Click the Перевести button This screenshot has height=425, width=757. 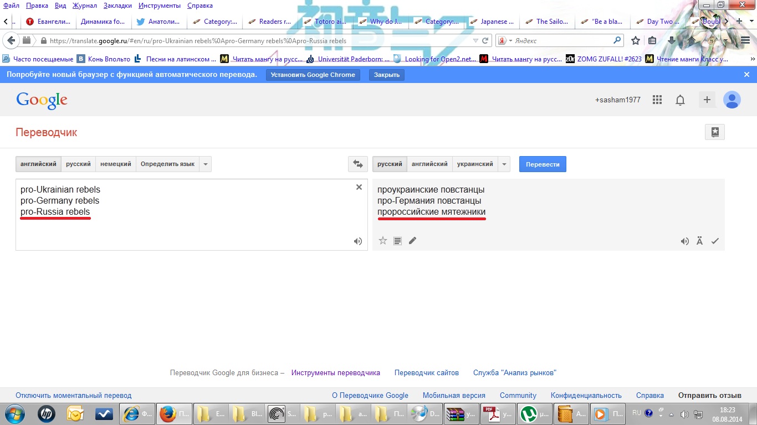click(543, 164)
